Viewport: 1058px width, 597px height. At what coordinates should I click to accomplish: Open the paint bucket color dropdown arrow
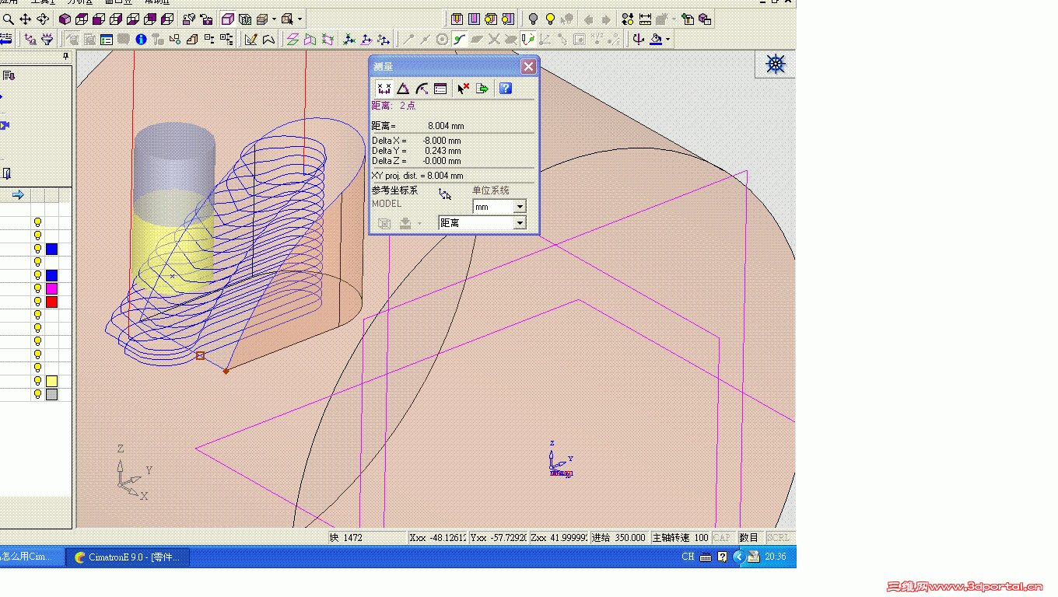667,39
